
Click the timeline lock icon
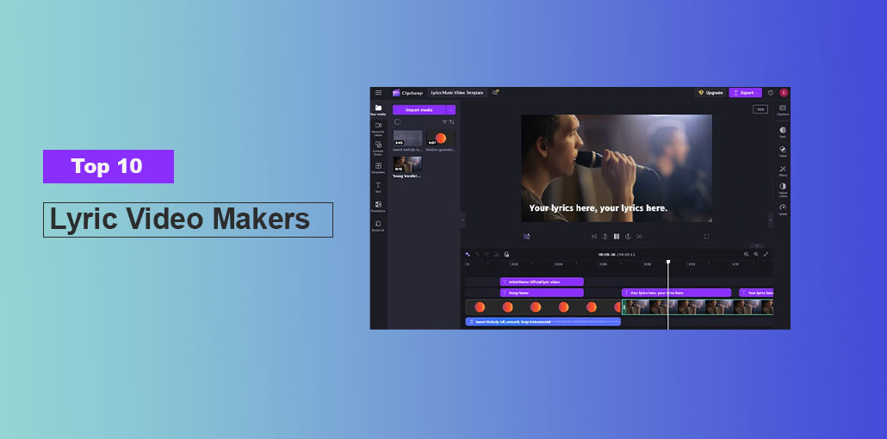click(x=507, y=254)
